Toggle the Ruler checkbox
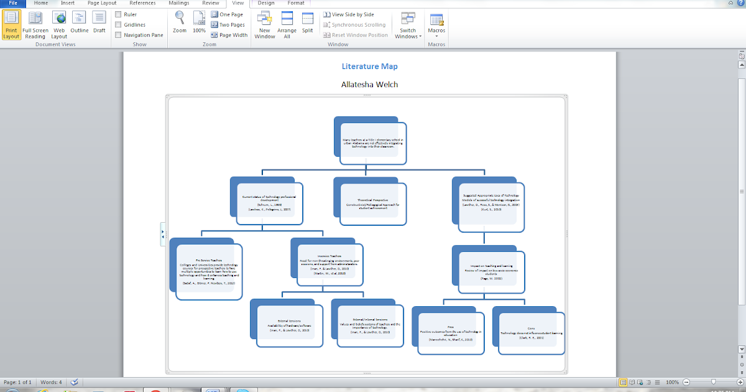Viewport: 746px width, 392px height. pos(118,14)
